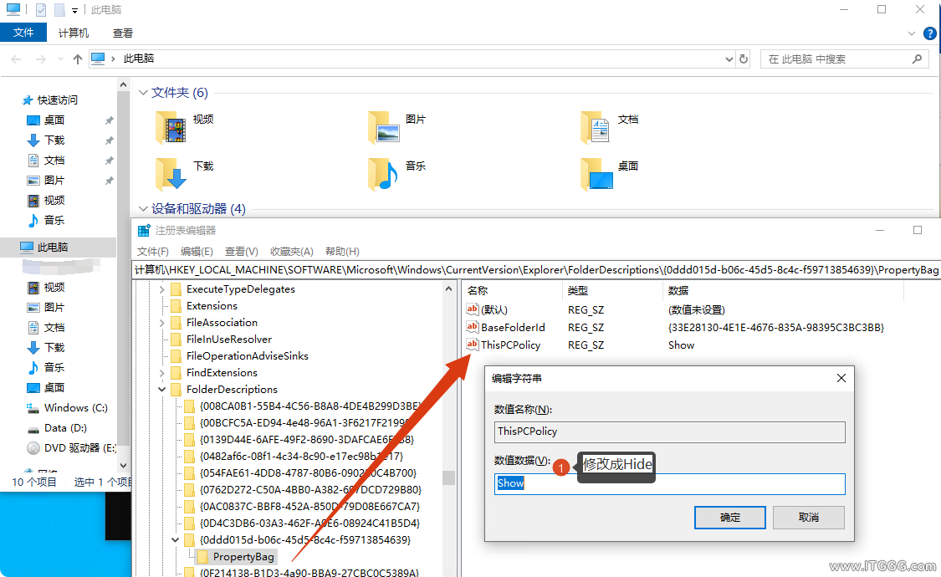Click the Explorer help question mark icon
The height and width of the screenshot is (577, 941).
point(929,33)
